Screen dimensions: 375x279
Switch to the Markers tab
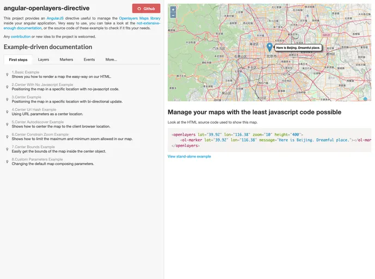[x=66, y=59]
